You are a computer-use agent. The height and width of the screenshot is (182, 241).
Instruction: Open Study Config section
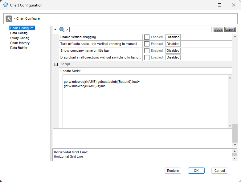click(x=20, y=38)
